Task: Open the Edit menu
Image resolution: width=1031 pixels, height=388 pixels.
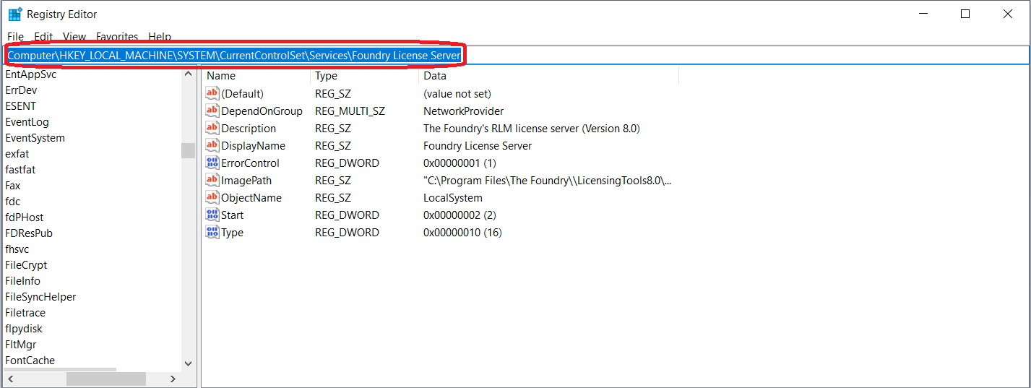Action: (x=43, y=36)
